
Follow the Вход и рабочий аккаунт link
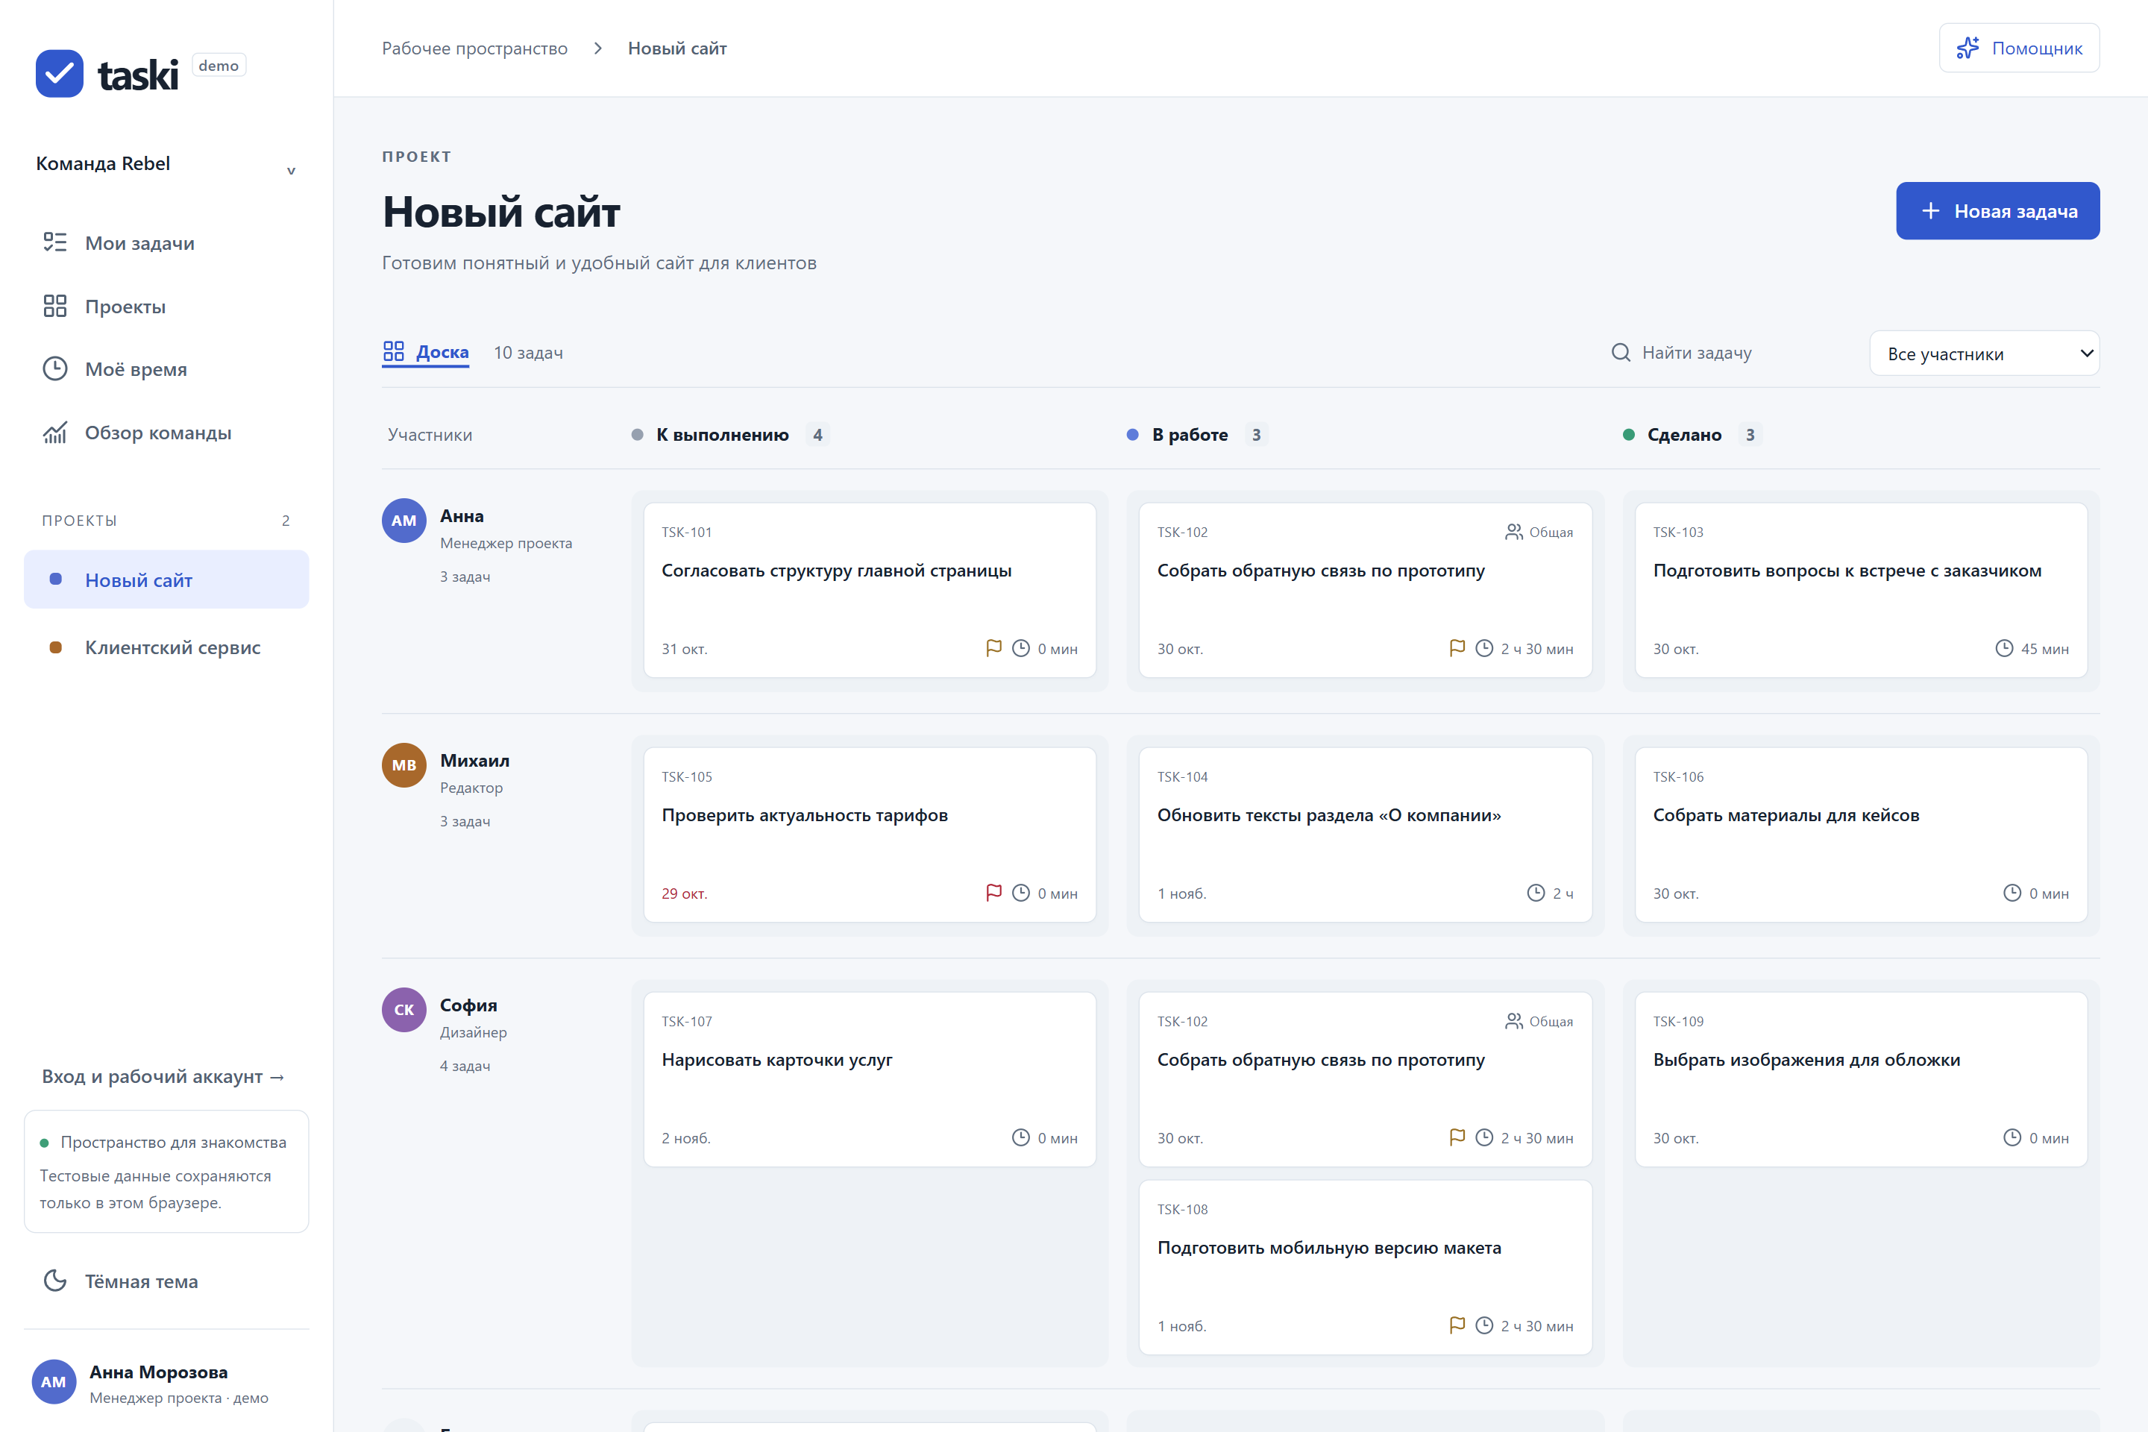coord(163,1077)
